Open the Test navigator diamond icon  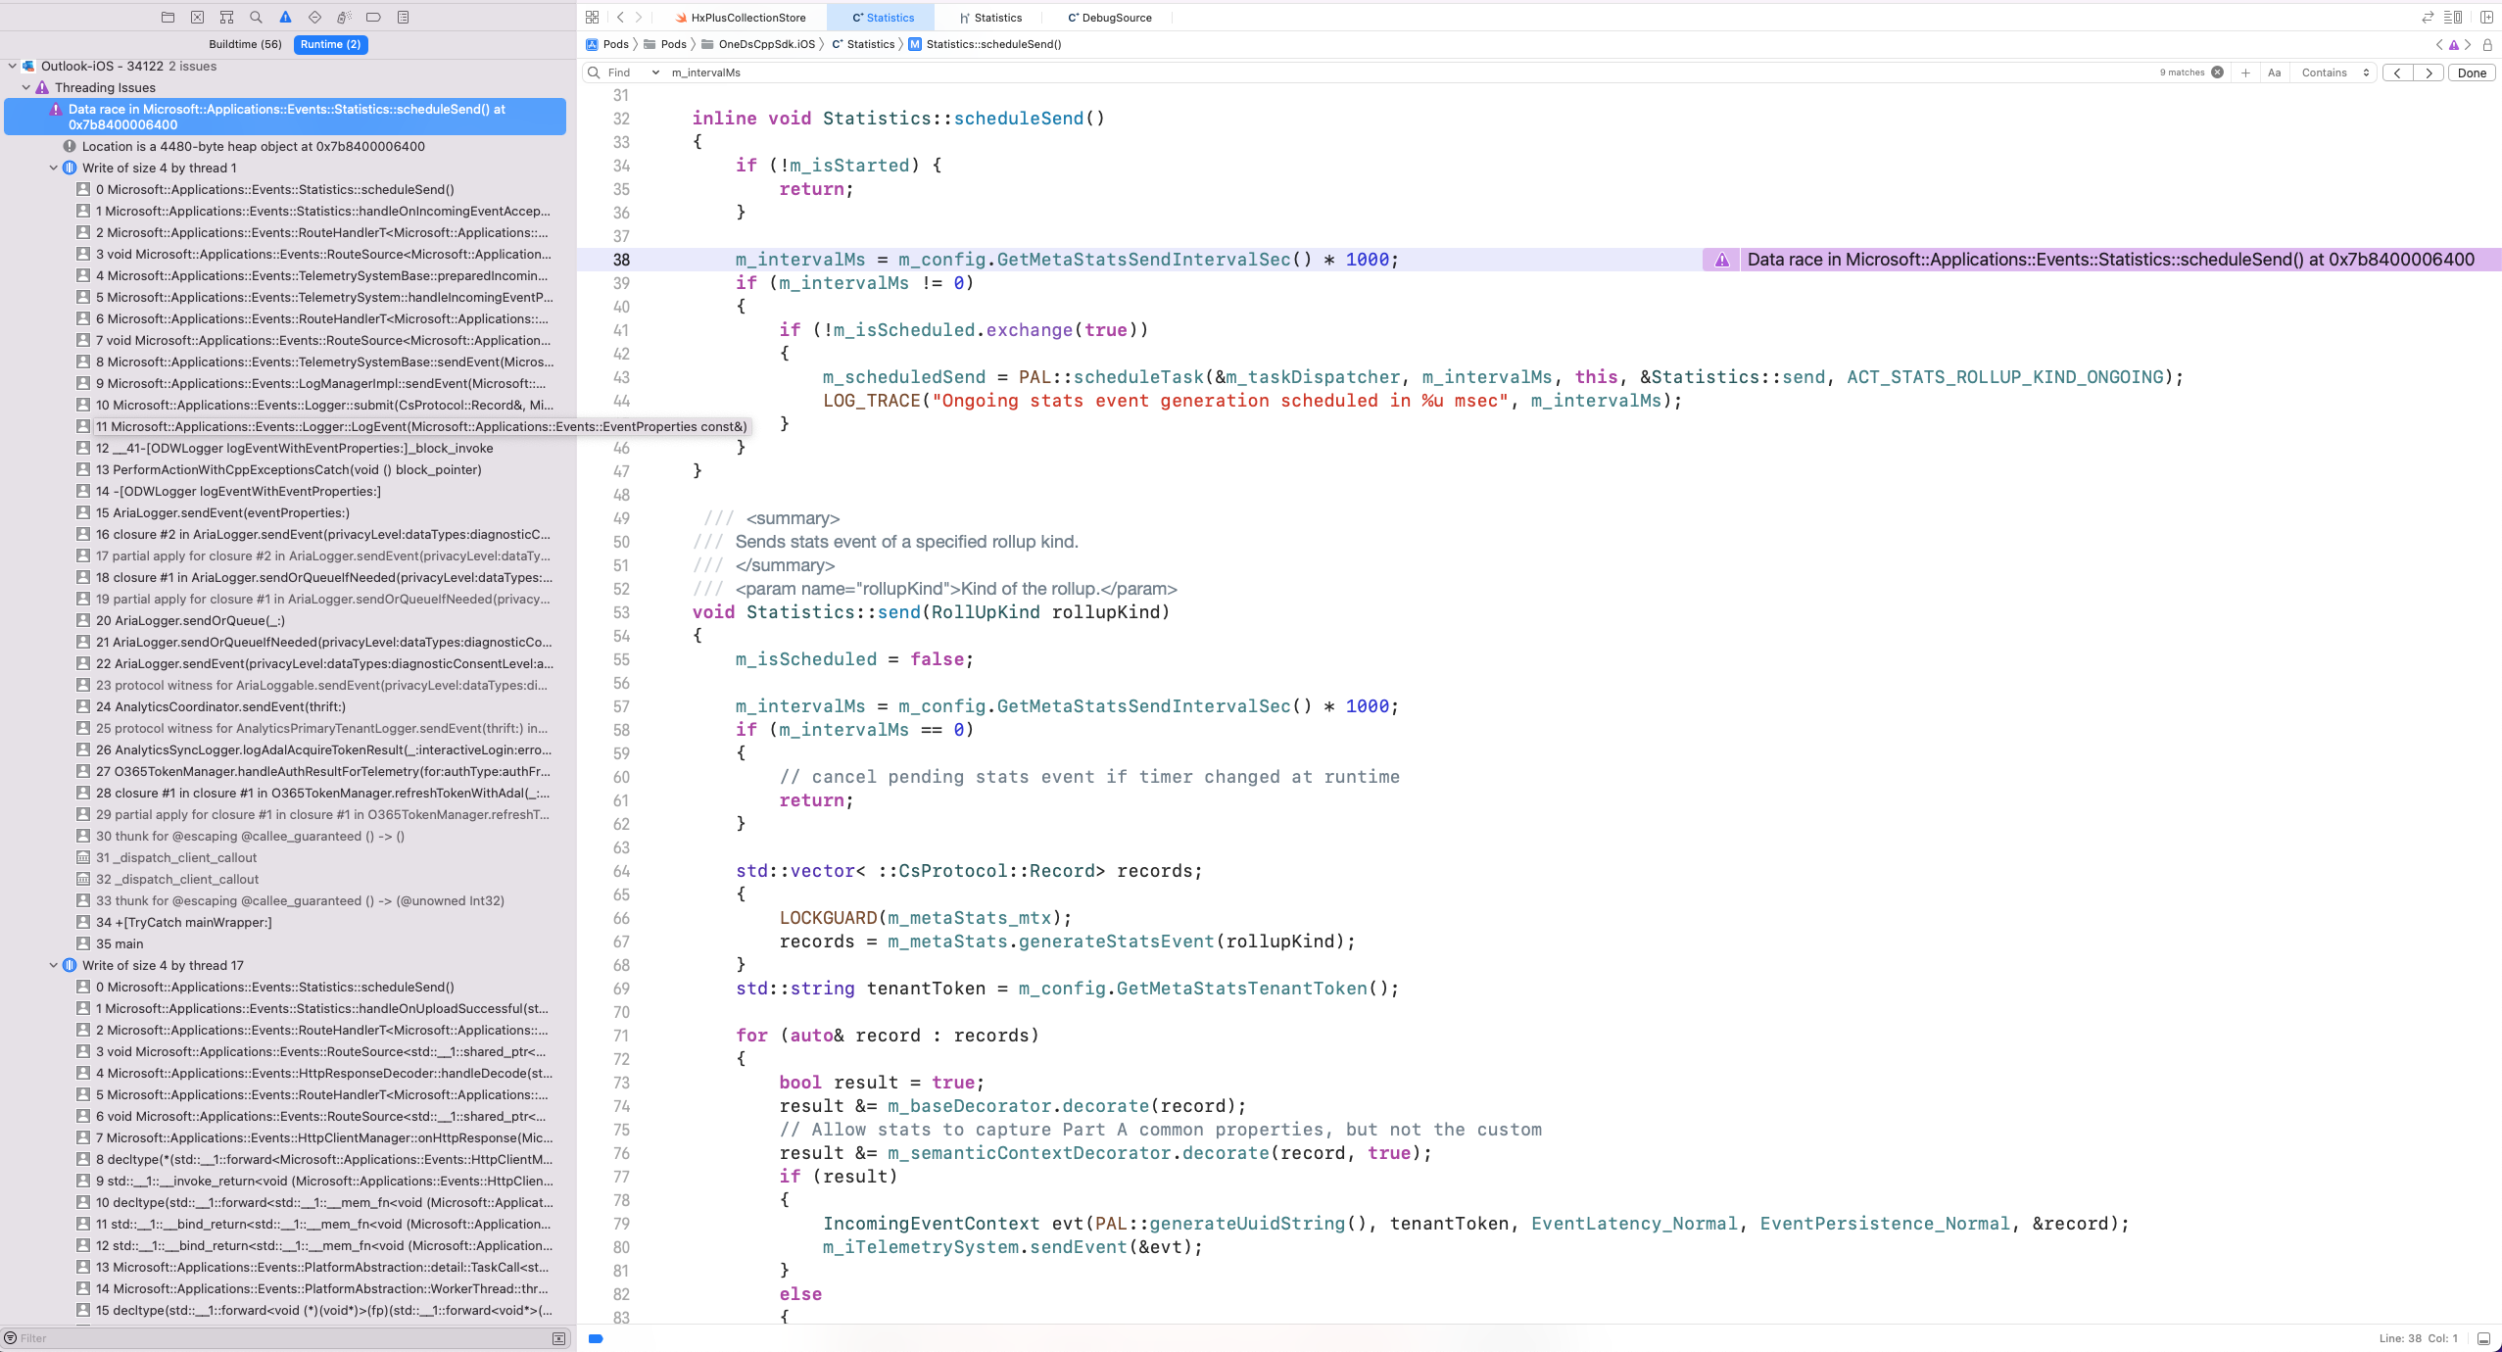[314, 17]
